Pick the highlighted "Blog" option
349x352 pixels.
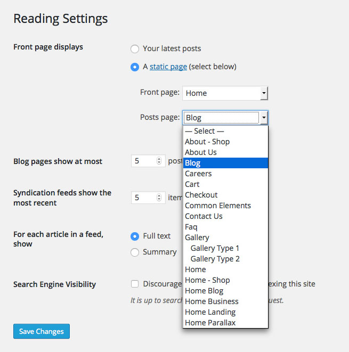(225, 163)
